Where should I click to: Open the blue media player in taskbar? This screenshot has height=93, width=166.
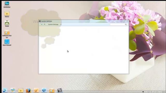pos(44,90)
